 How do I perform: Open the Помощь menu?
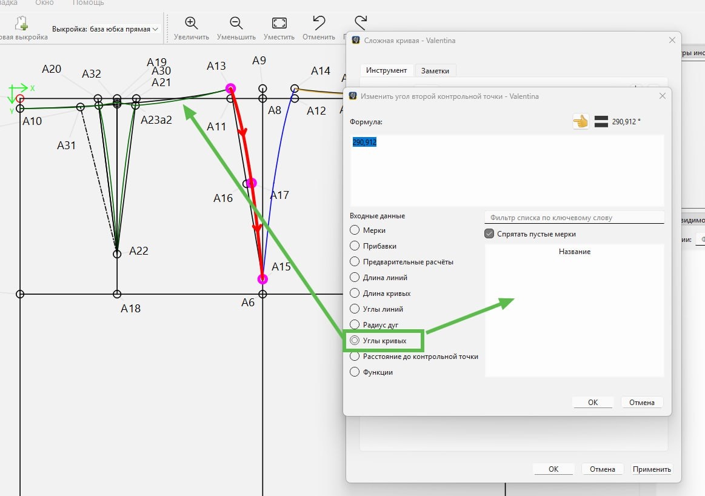(88, 2)
